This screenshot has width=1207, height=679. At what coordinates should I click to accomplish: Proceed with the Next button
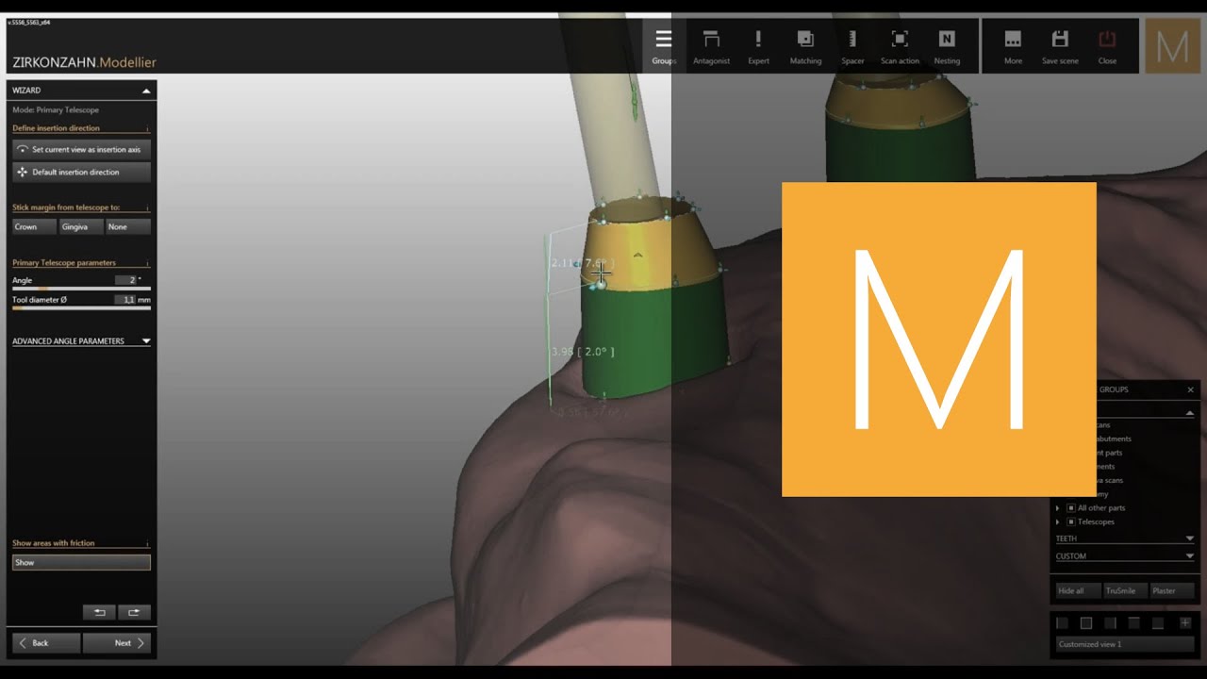117,643
